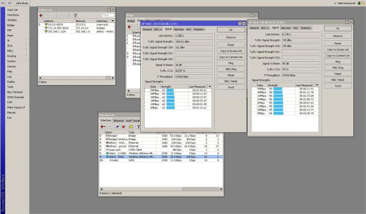
Task: Open the General tab in the front AP Client dialog
Action: pos(147,29)
